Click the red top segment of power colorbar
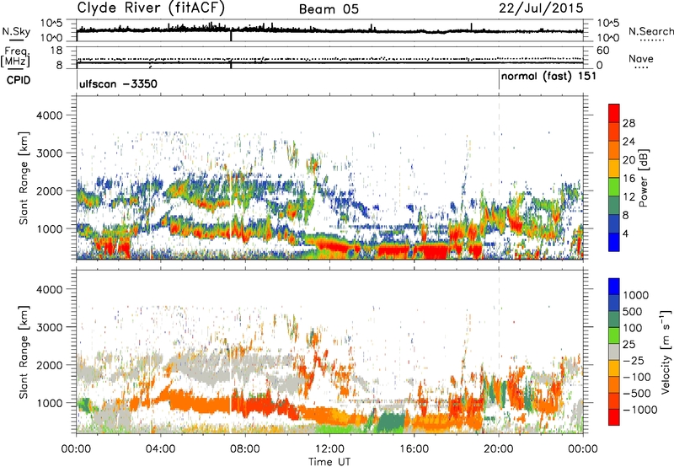 tap(614, 113)
